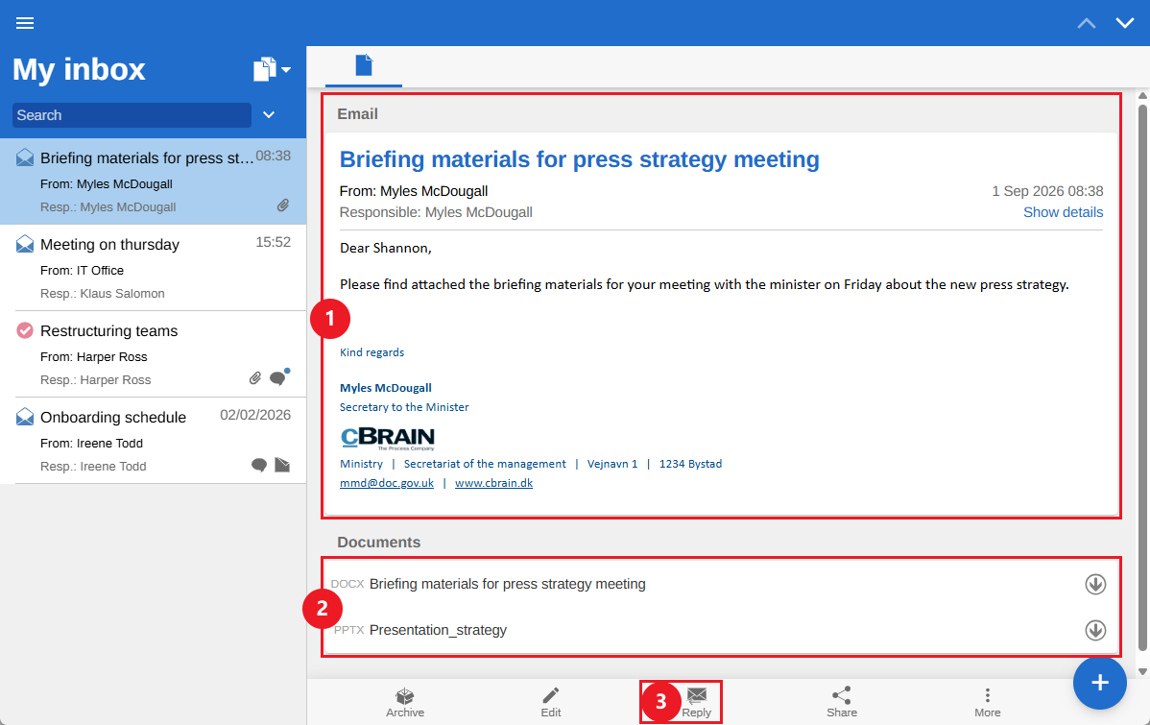Click the Reply button
The image size is (1150, 725).
696,702
